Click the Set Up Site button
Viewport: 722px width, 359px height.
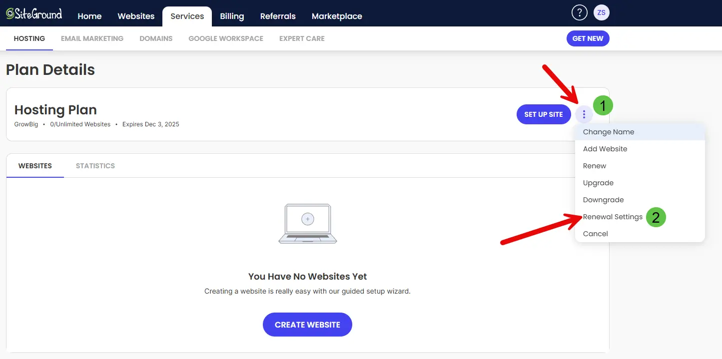544,114
